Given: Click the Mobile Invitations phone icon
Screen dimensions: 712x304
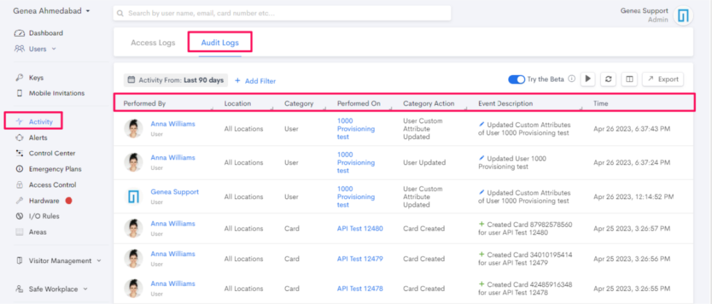Looking at the screenshot, I should pos(19,93).
